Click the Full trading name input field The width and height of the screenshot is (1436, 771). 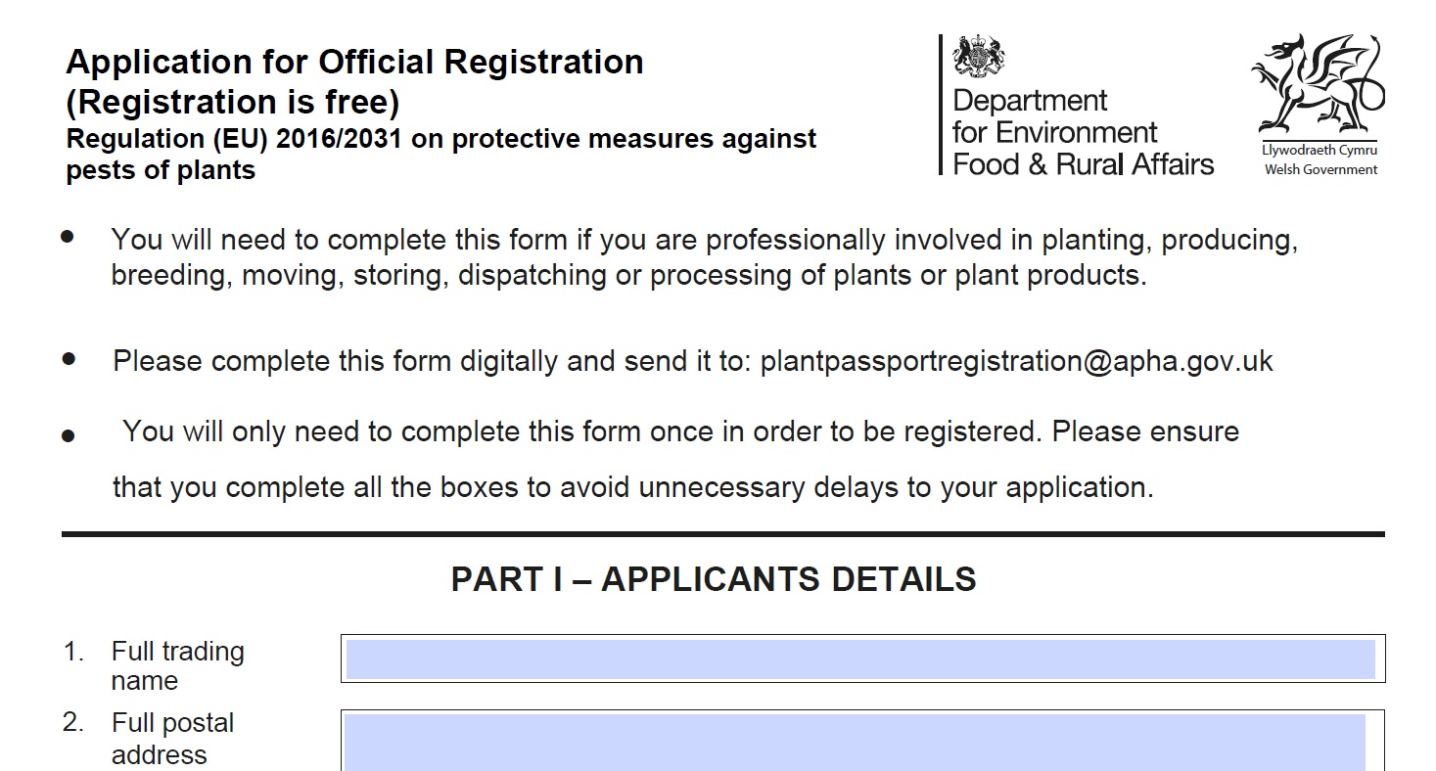(861, 659)
